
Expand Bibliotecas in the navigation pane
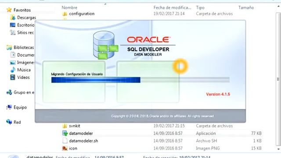(24, 47)
